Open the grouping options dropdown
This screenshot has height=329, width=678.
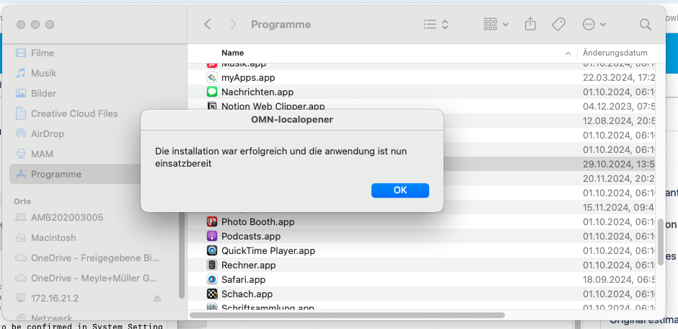click(496, 25)
